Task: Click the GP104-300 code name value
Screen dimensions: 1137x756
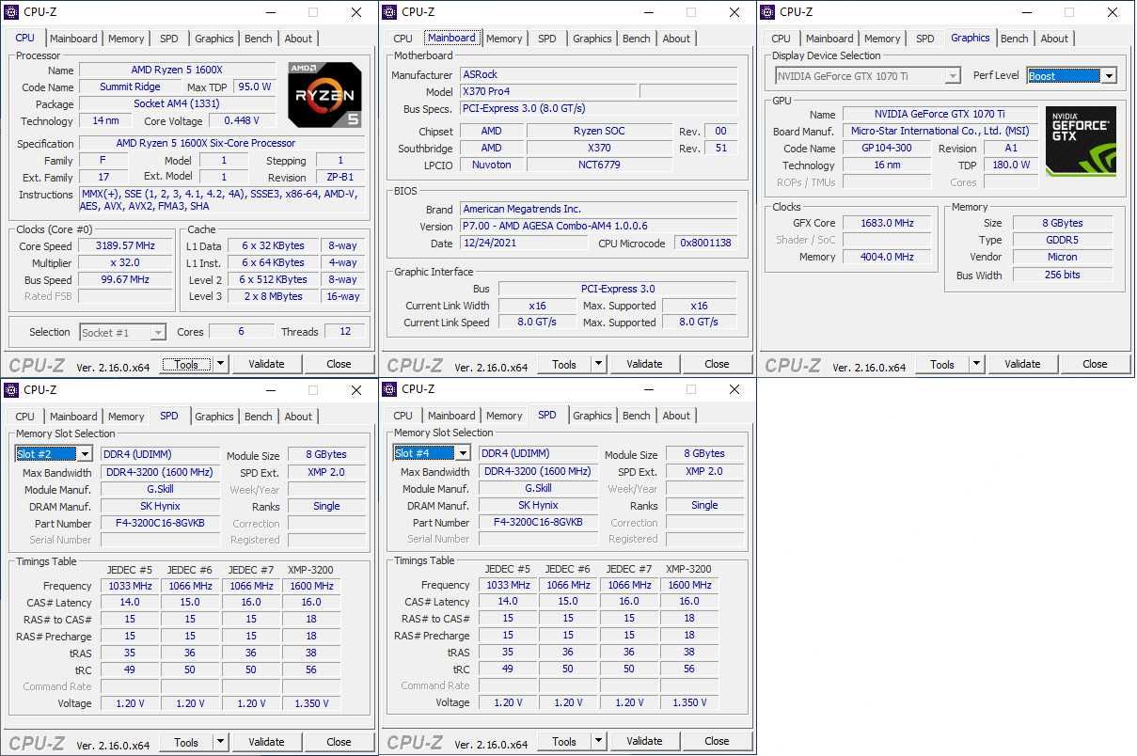Action: coord(887,149)
